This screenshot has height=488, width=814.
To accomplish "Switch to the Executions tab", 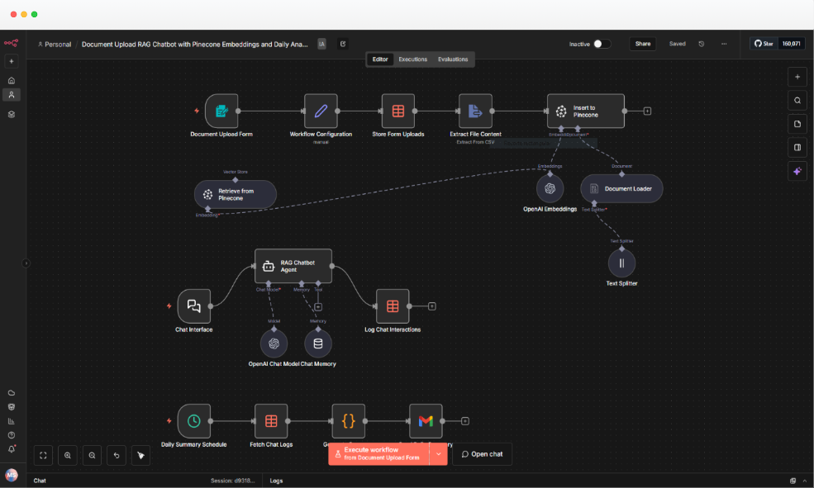I will tap(412, 59).
